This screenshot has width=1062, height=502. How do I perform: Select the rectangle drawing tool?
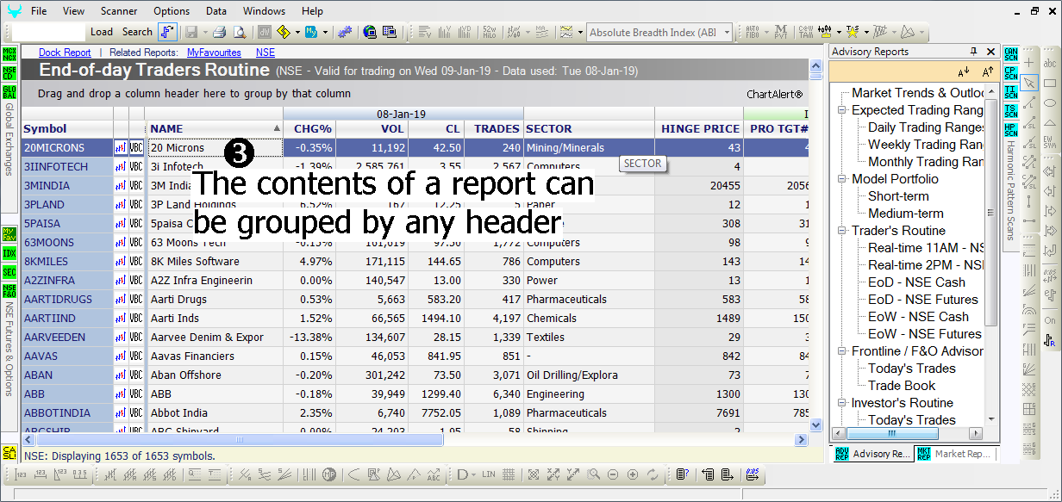click(x=1050, y=83)
